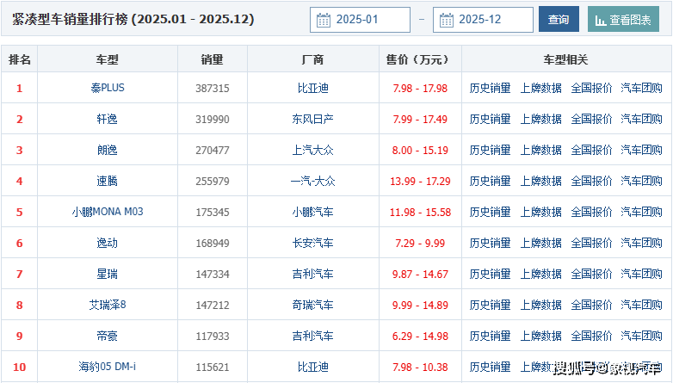Viewport: 673px width, 383px height.
Task: Open the 轩逸 car model link
Action: tap(108, 119)
